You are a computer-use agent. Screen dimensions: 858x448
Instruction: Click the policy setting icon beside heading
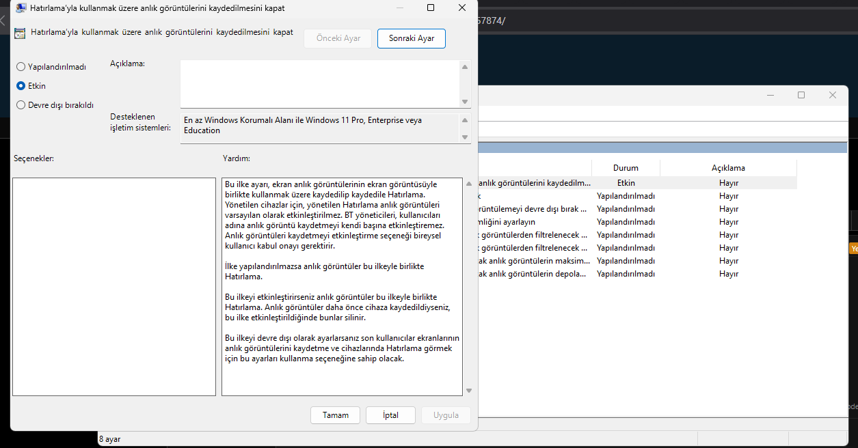[x=21, y=33]
